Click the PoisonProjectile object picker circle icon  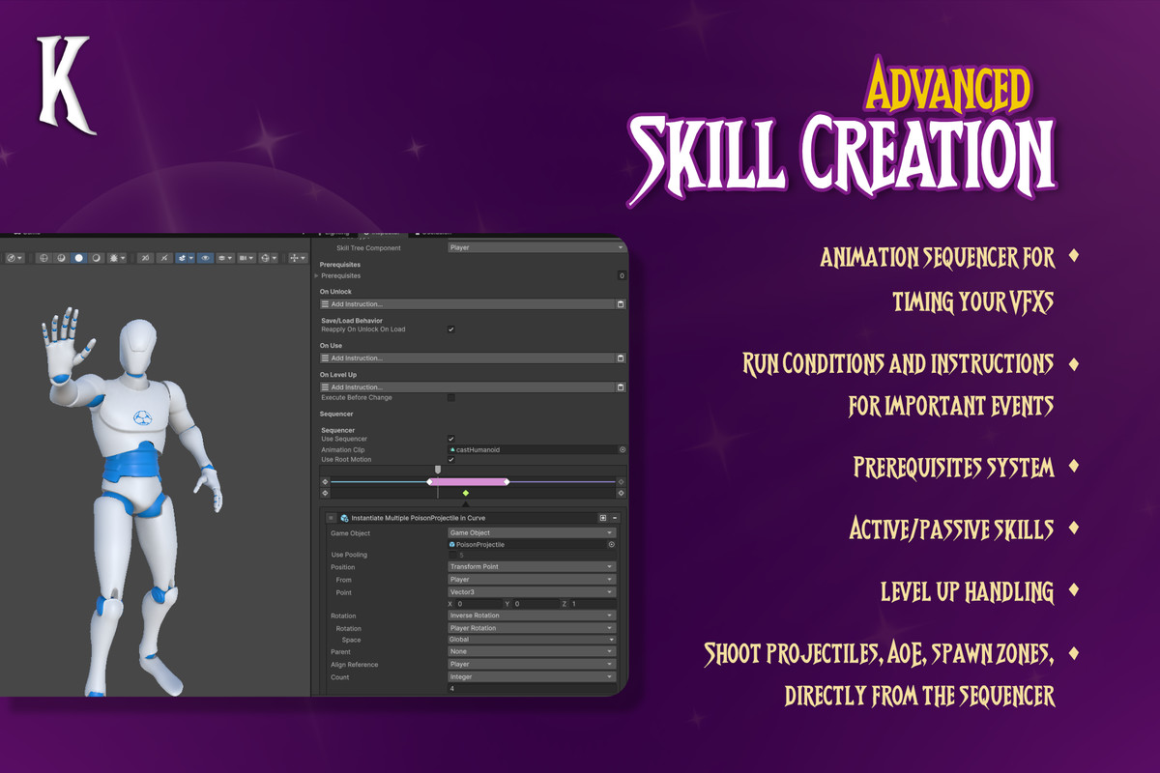[x=612, y=546]
